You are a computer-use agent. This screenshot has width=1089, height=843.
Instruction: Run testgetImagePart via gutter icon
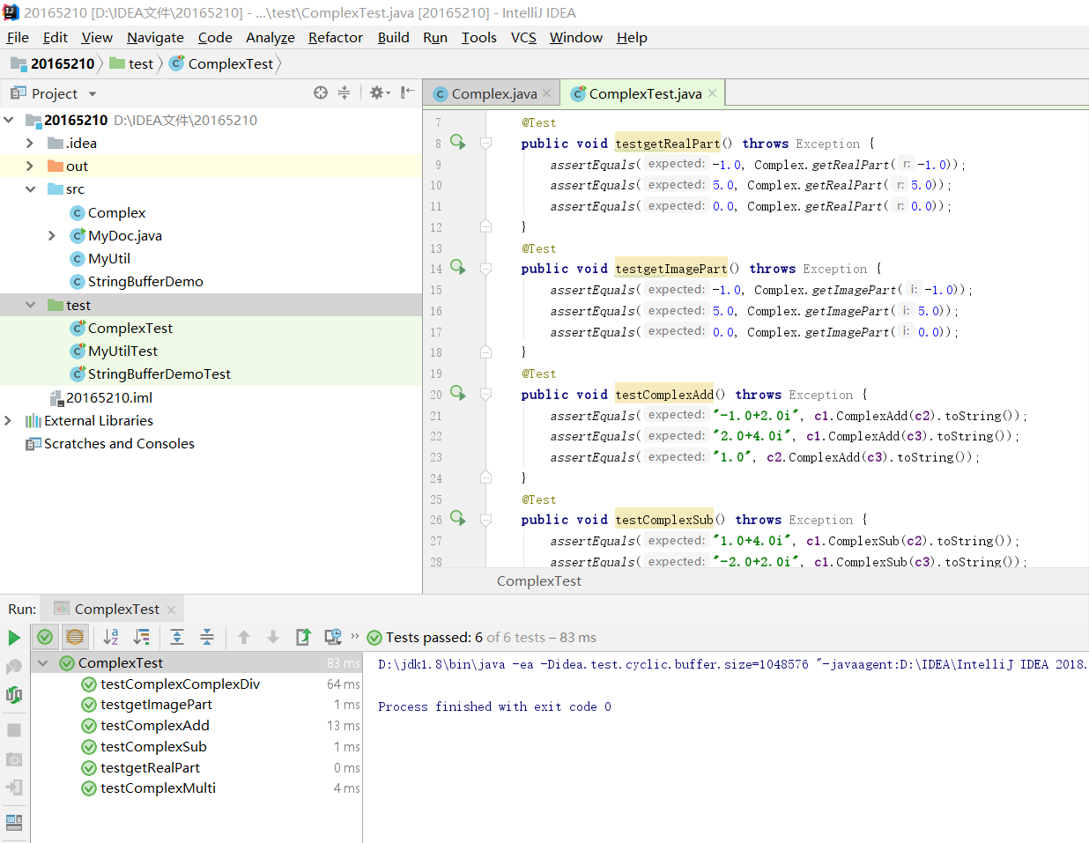(457, 267)
